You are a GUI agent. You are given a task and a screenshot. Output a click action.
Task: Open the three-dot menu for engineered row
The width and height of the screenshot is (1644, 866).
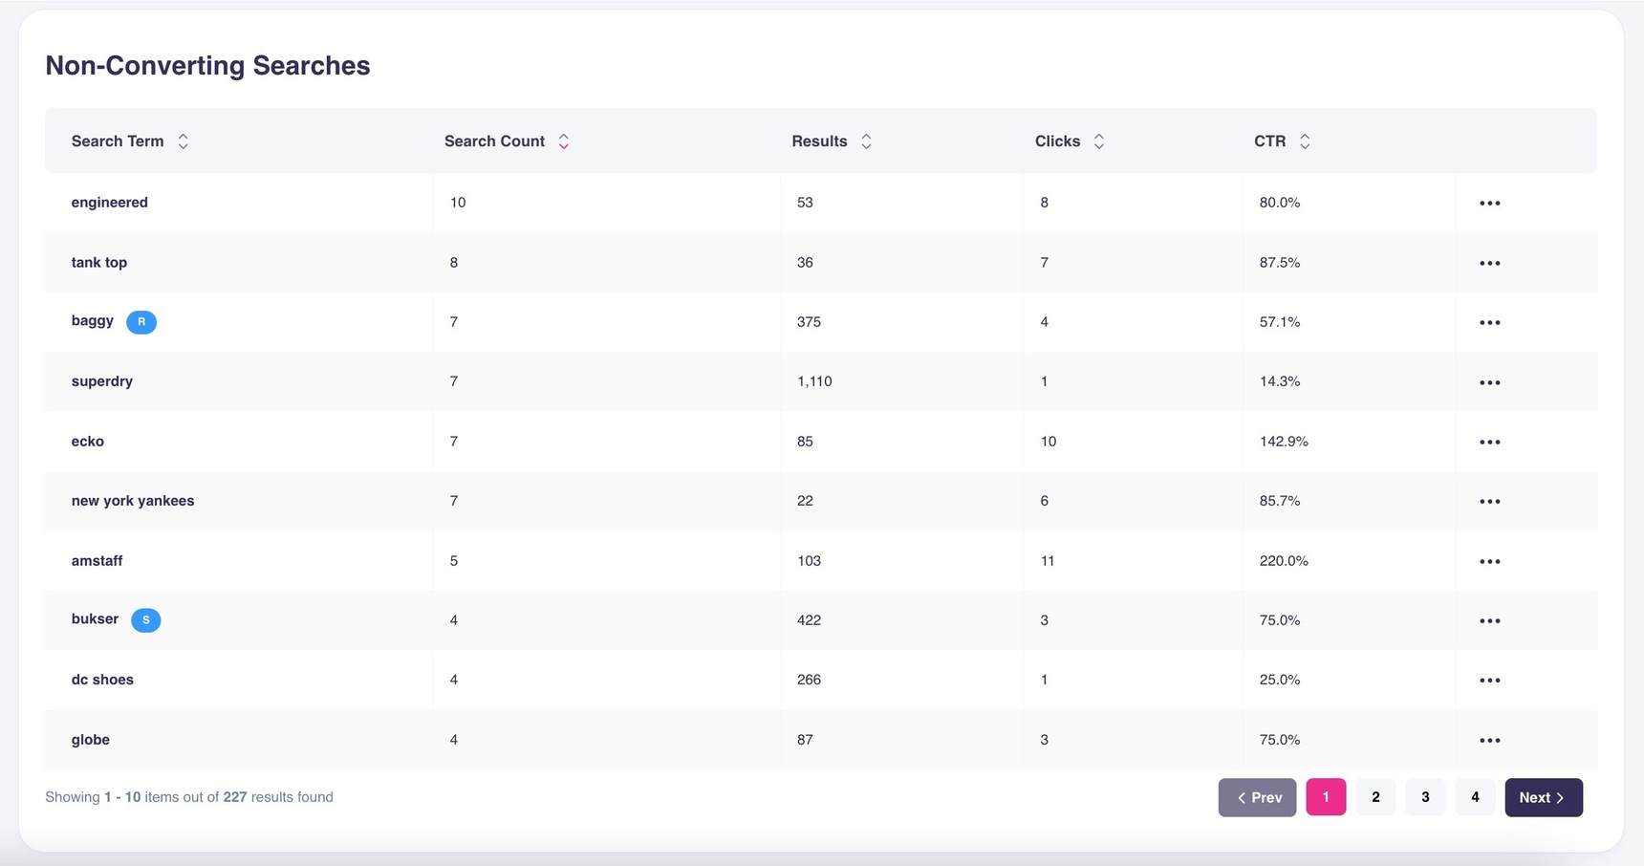pyautogui.click(x=1489, y=203)
